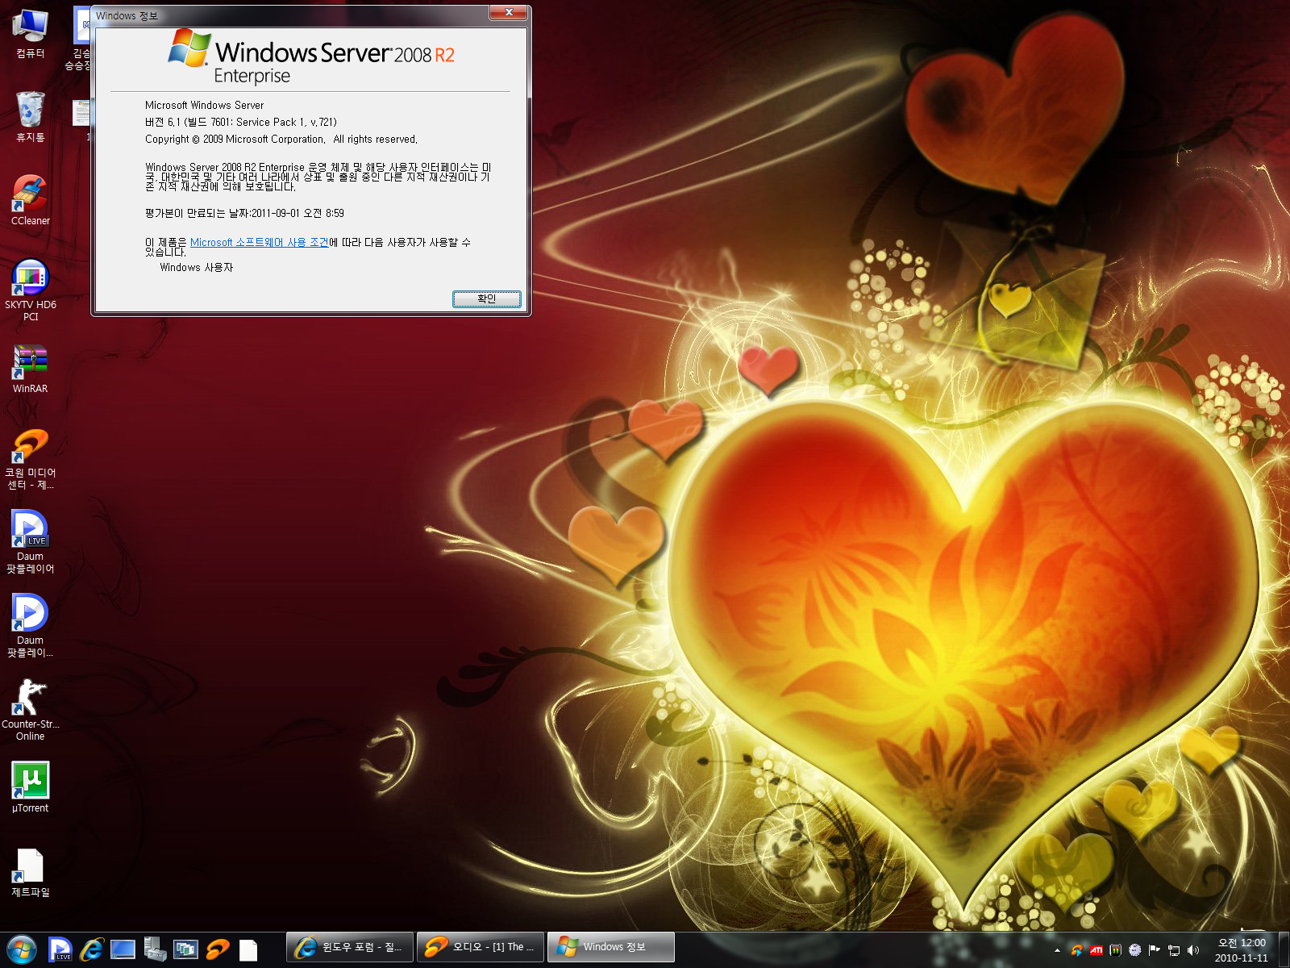
Task: Click the '버전 6.1 (빌드 7601: Service Pack 1, v.721)' text
Action: 241,123
